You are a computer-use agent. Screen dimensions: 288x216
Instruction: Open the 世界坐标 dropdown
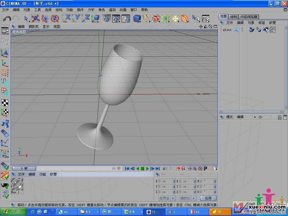[167, 198]
